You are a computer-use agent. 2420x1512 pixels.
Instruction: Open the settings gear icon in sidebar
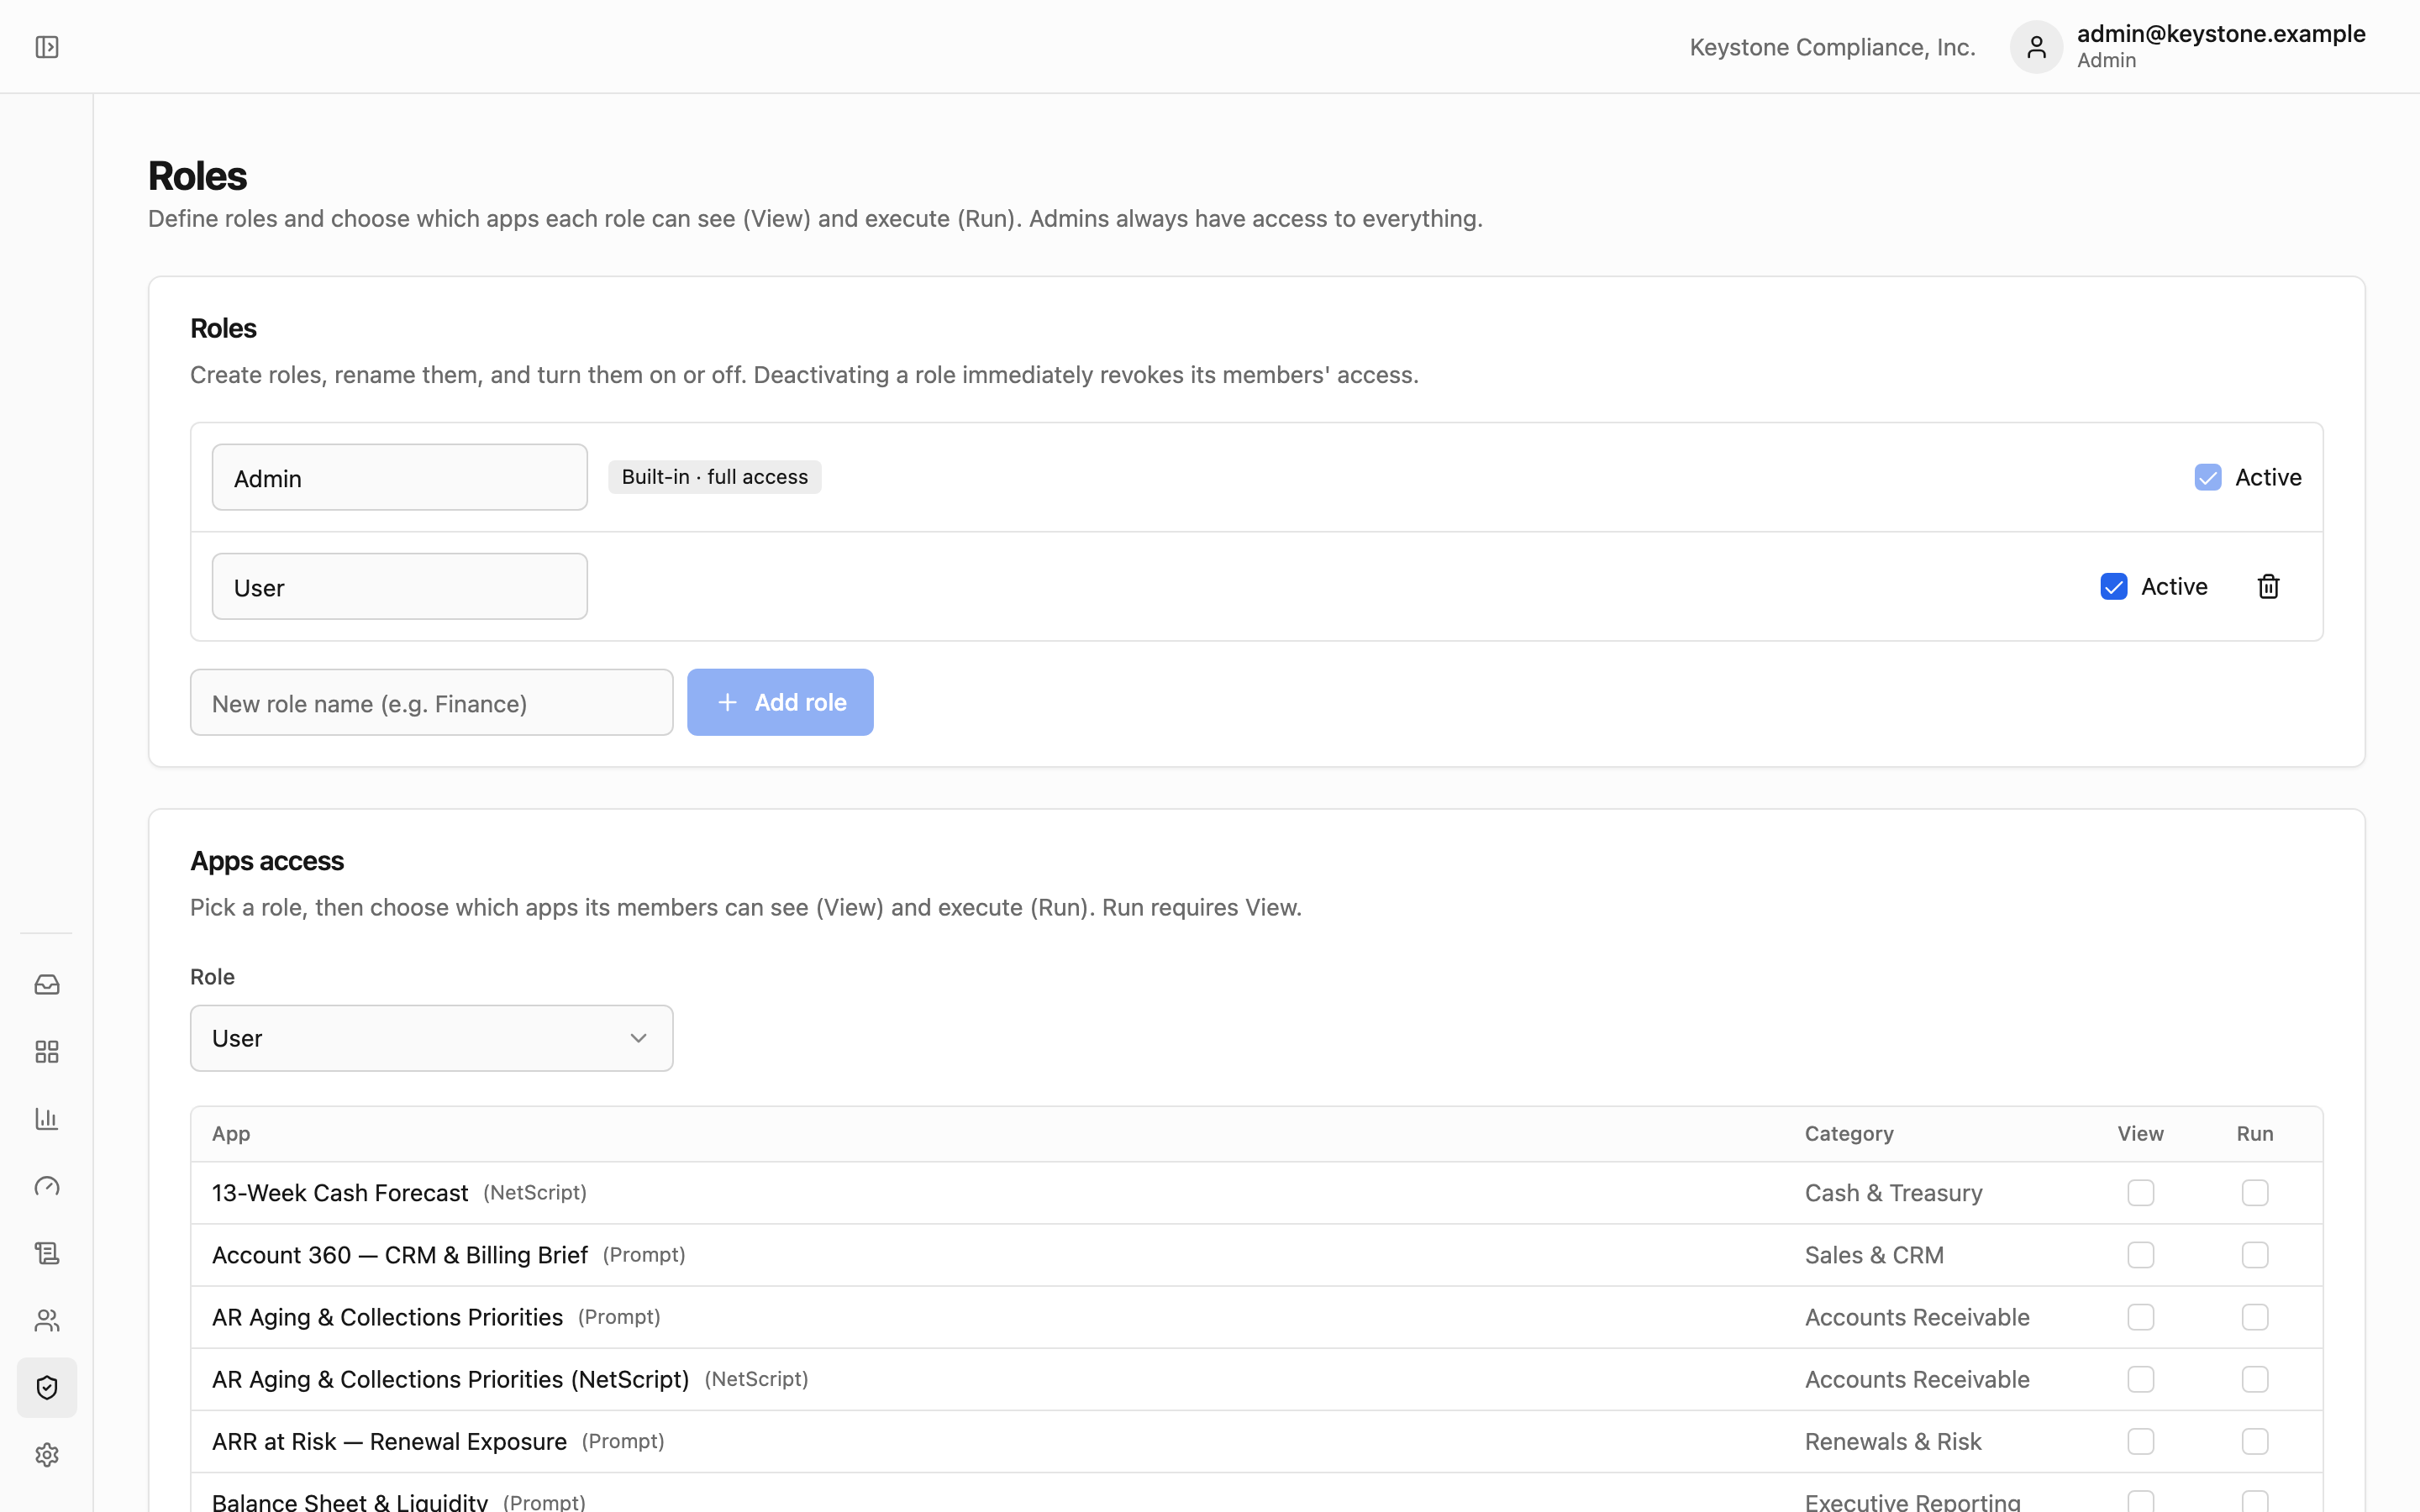tap(47, 1455)
